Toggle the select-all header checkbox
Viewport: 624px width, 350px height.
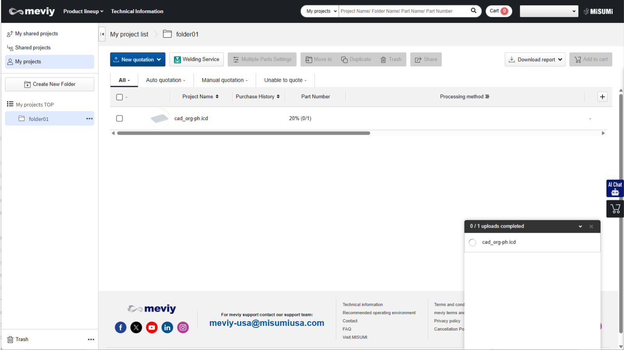point(120,97)
